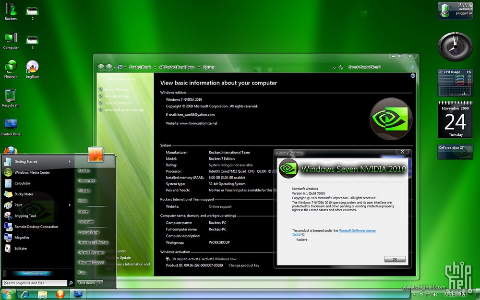Click the Computer icon on the desktop
The width and height of the screenshot is (480, 300).
pos(11,41)
